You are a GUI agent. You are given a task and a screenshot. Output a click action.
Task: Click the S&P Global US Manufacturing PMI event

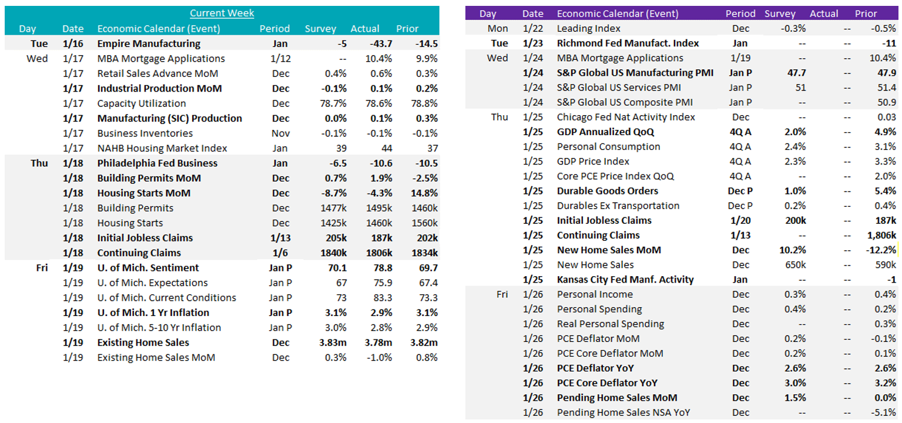635,73
